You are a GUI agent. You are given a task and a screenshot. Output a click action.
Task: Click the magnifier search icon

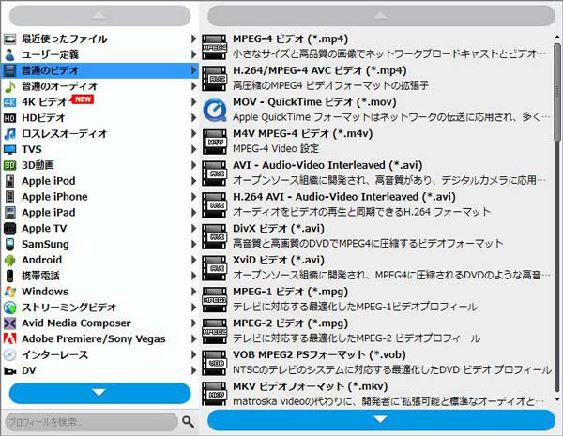188,421
